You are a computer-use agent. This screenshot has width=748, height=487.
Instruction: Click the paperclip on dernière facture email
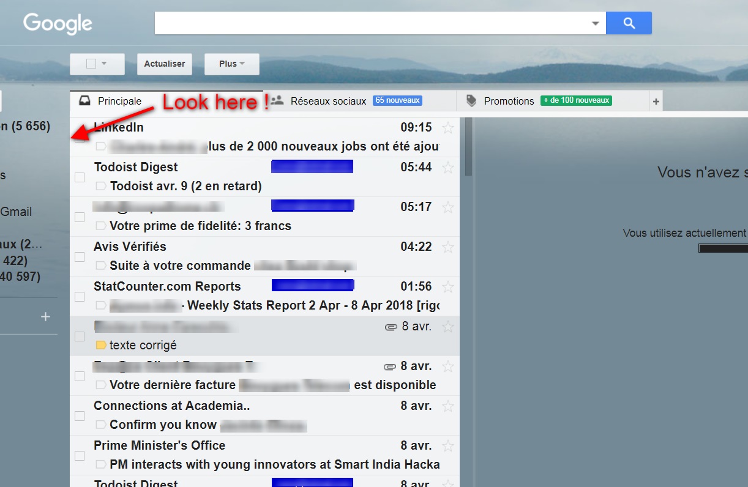point(390,367)
